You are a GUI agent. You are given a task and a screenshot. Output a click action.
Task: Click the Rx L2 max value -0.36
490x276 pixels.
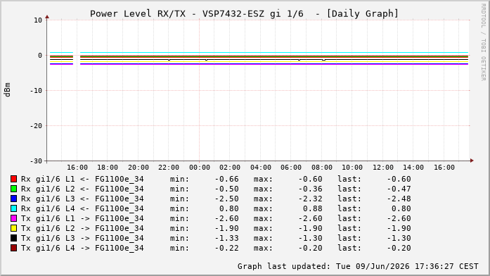[310, 189]
